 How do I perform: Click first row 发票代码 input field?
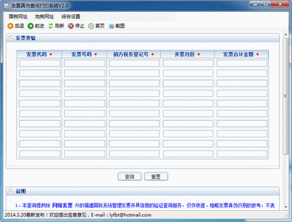coord(40,63)
